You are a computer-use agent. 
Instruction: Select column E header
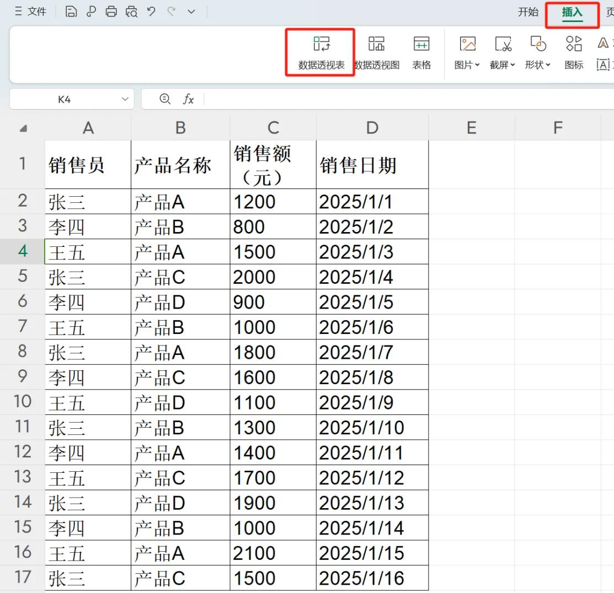point(472,128)
